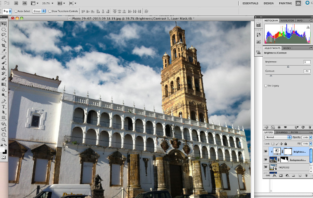Choose the Eraser tool
Image resolution: width=313 pixels, height=198 pixels.
click(4, 78)
